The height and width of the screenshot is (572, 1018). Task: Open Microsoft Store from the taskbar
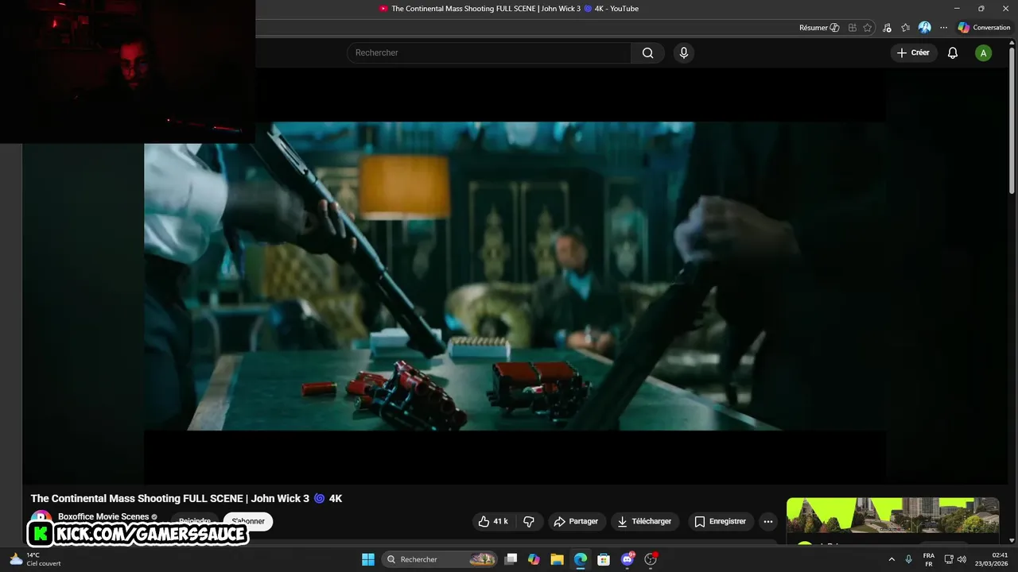(x=604, y=559)
